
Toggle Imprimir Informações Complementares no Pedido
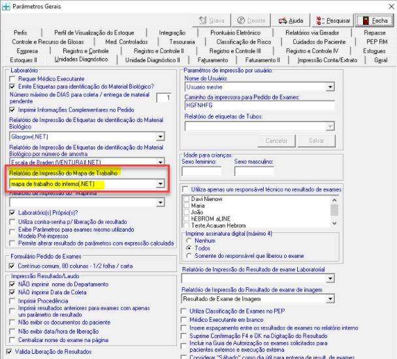click(12, 110)
